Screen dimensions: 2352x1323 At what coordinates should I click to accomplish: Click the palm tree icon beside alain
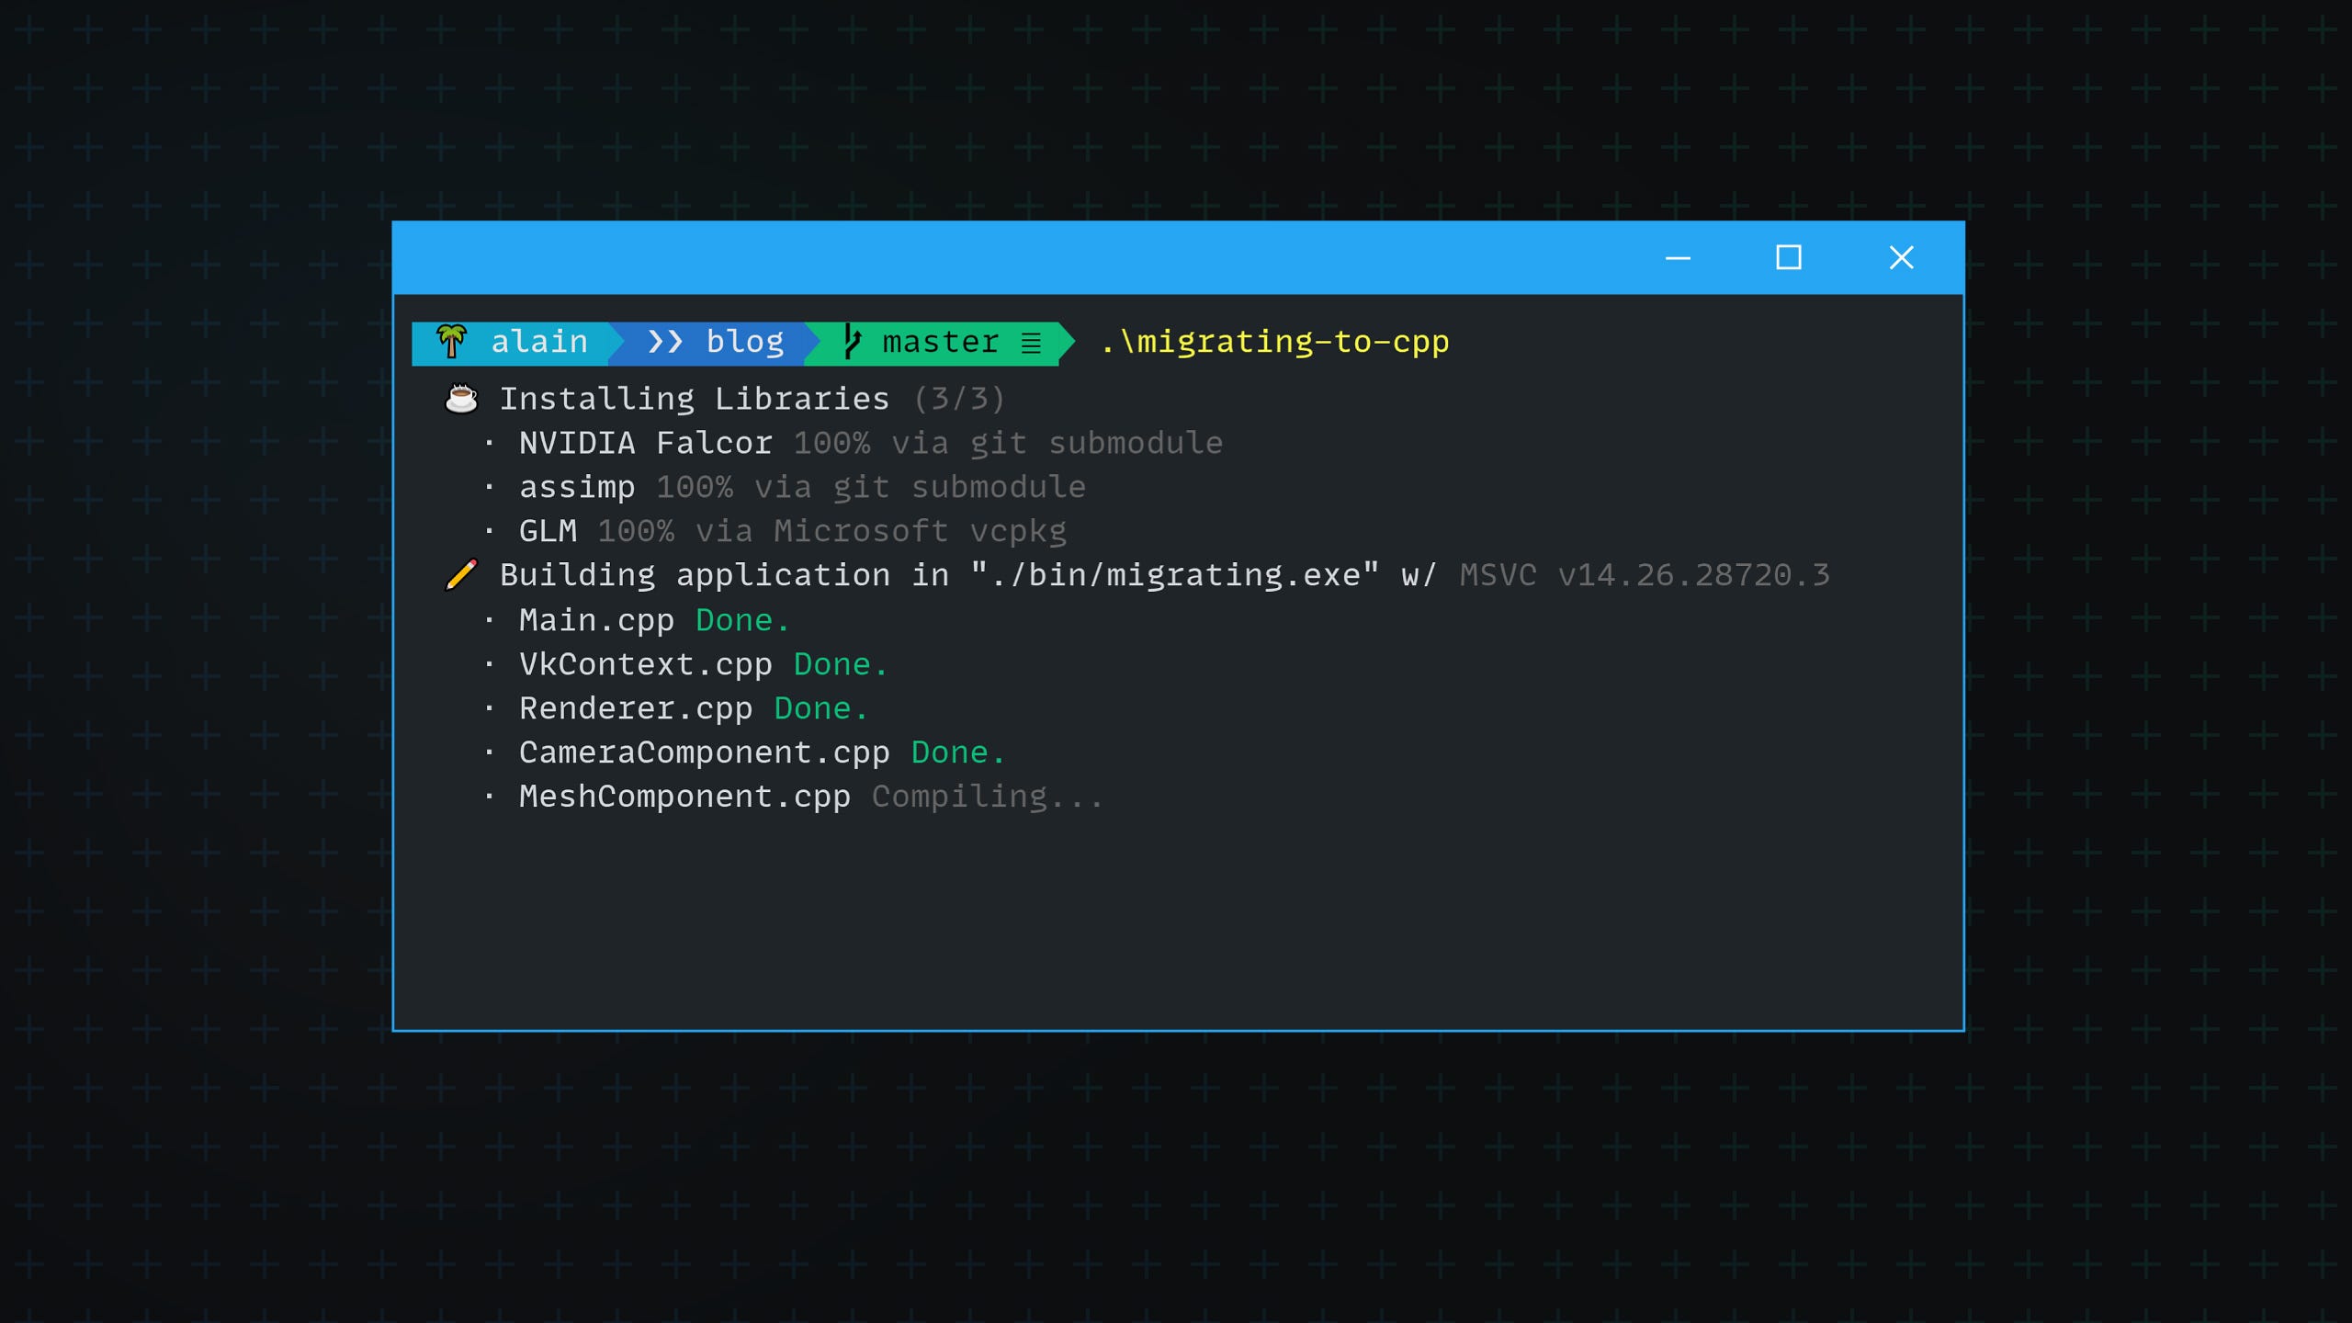(x=451, y=341)
